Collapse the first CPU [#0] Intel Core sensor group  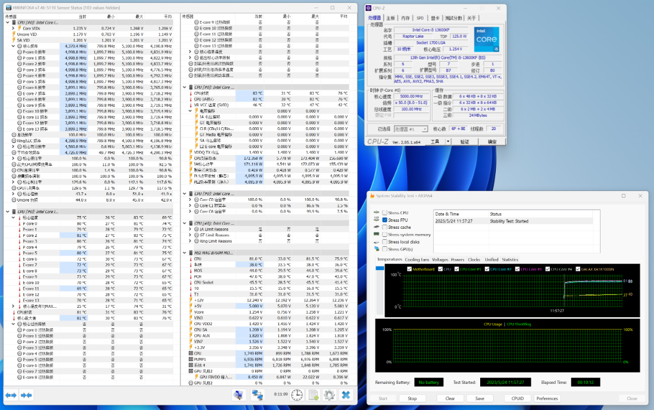pos(8,23)
